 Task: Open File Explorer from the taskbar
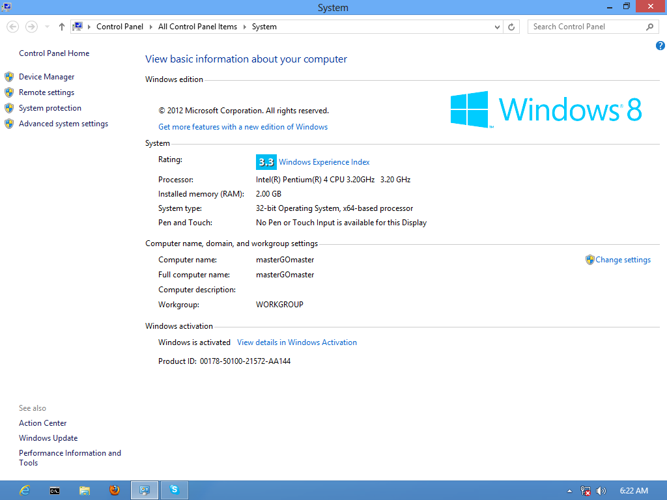pyautogui.click(x=84, y=490)
